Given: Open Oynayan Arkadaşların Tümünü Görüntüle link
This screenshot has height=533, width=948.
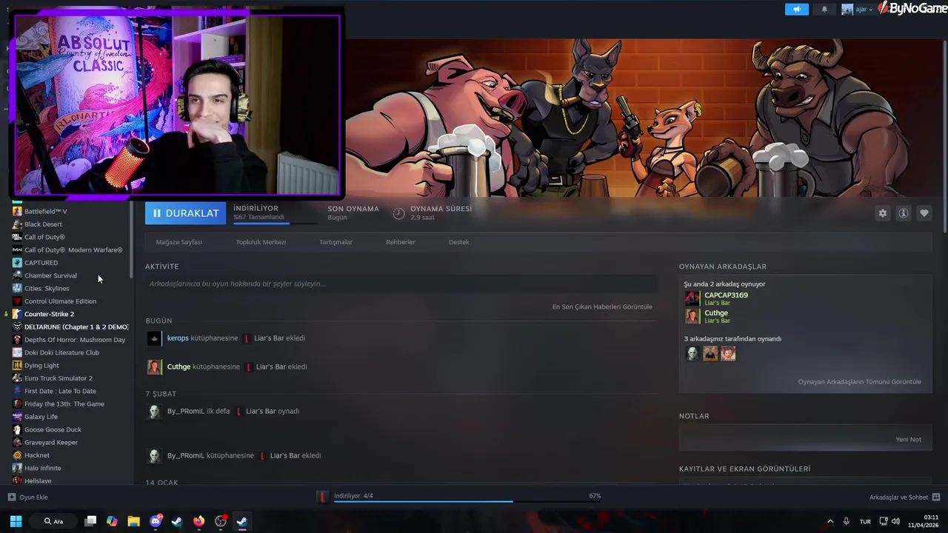Looking at the screenshot, I should coord(859,382).
